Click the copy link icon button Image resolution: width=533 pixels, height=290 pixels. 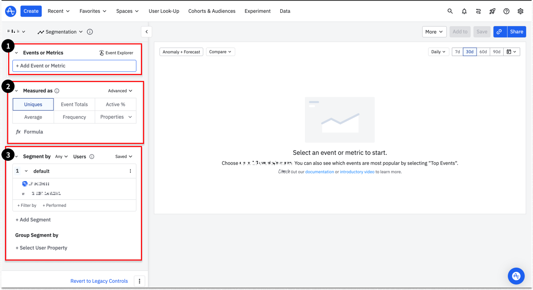point(499,32)
